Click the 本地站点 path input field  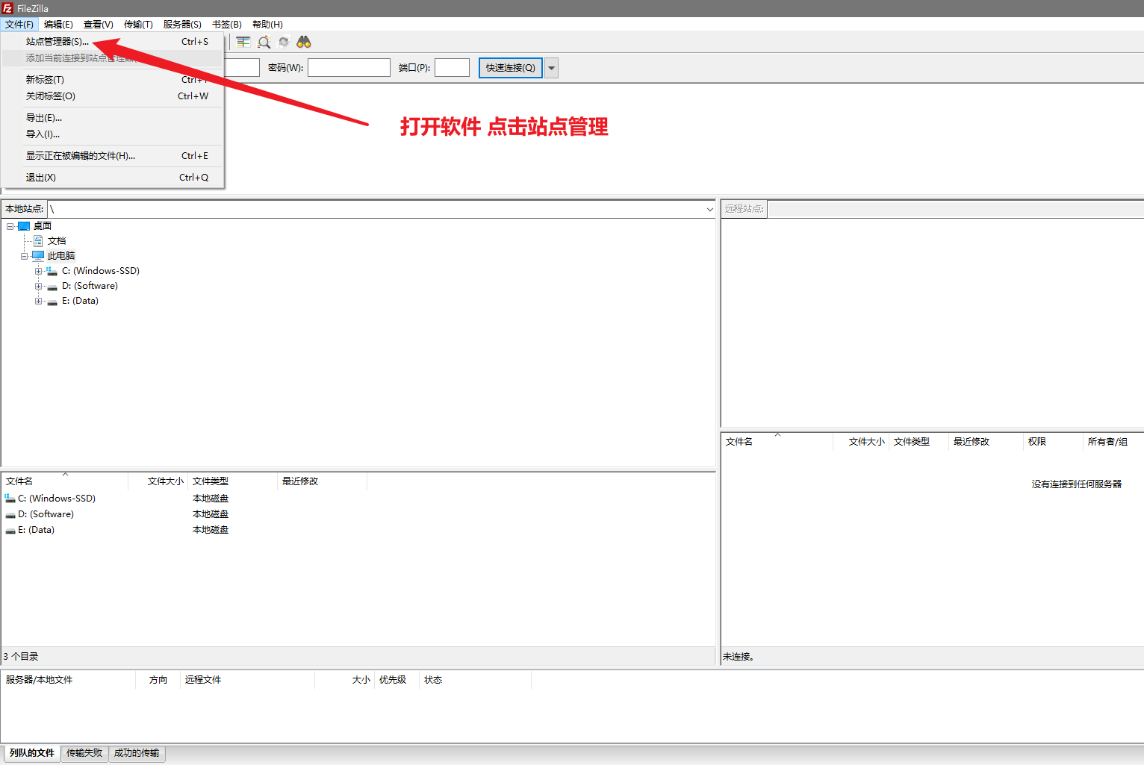click(376, 209)
